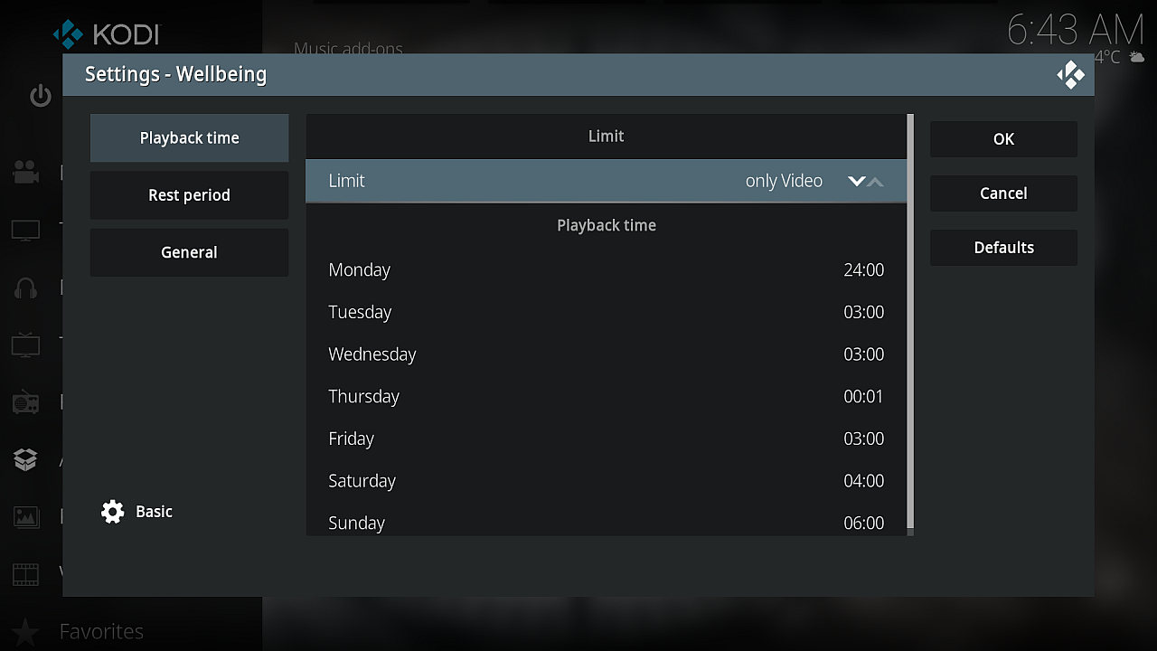Screen dimensions: 1157x651
Task: Select the Playback time category
Action: (x=189, y=138)
